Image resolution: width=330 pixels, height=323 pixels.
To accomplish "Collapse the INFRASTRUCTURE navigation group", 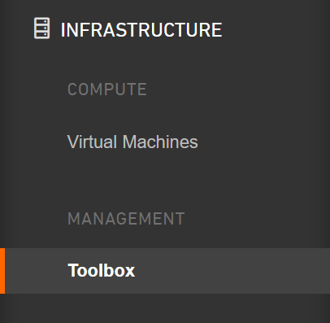I will [141, 29].
